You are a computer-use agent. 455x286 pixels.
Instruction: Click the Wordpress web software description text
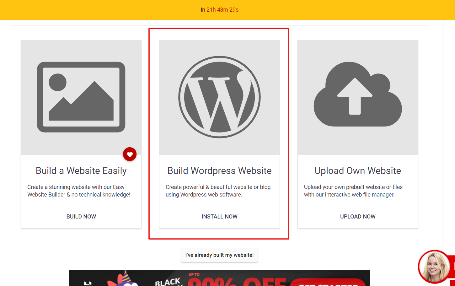218,191
